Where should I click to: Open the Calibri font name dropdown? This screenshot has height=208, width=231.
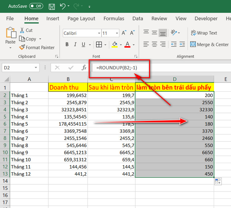(x=99, y=33)
